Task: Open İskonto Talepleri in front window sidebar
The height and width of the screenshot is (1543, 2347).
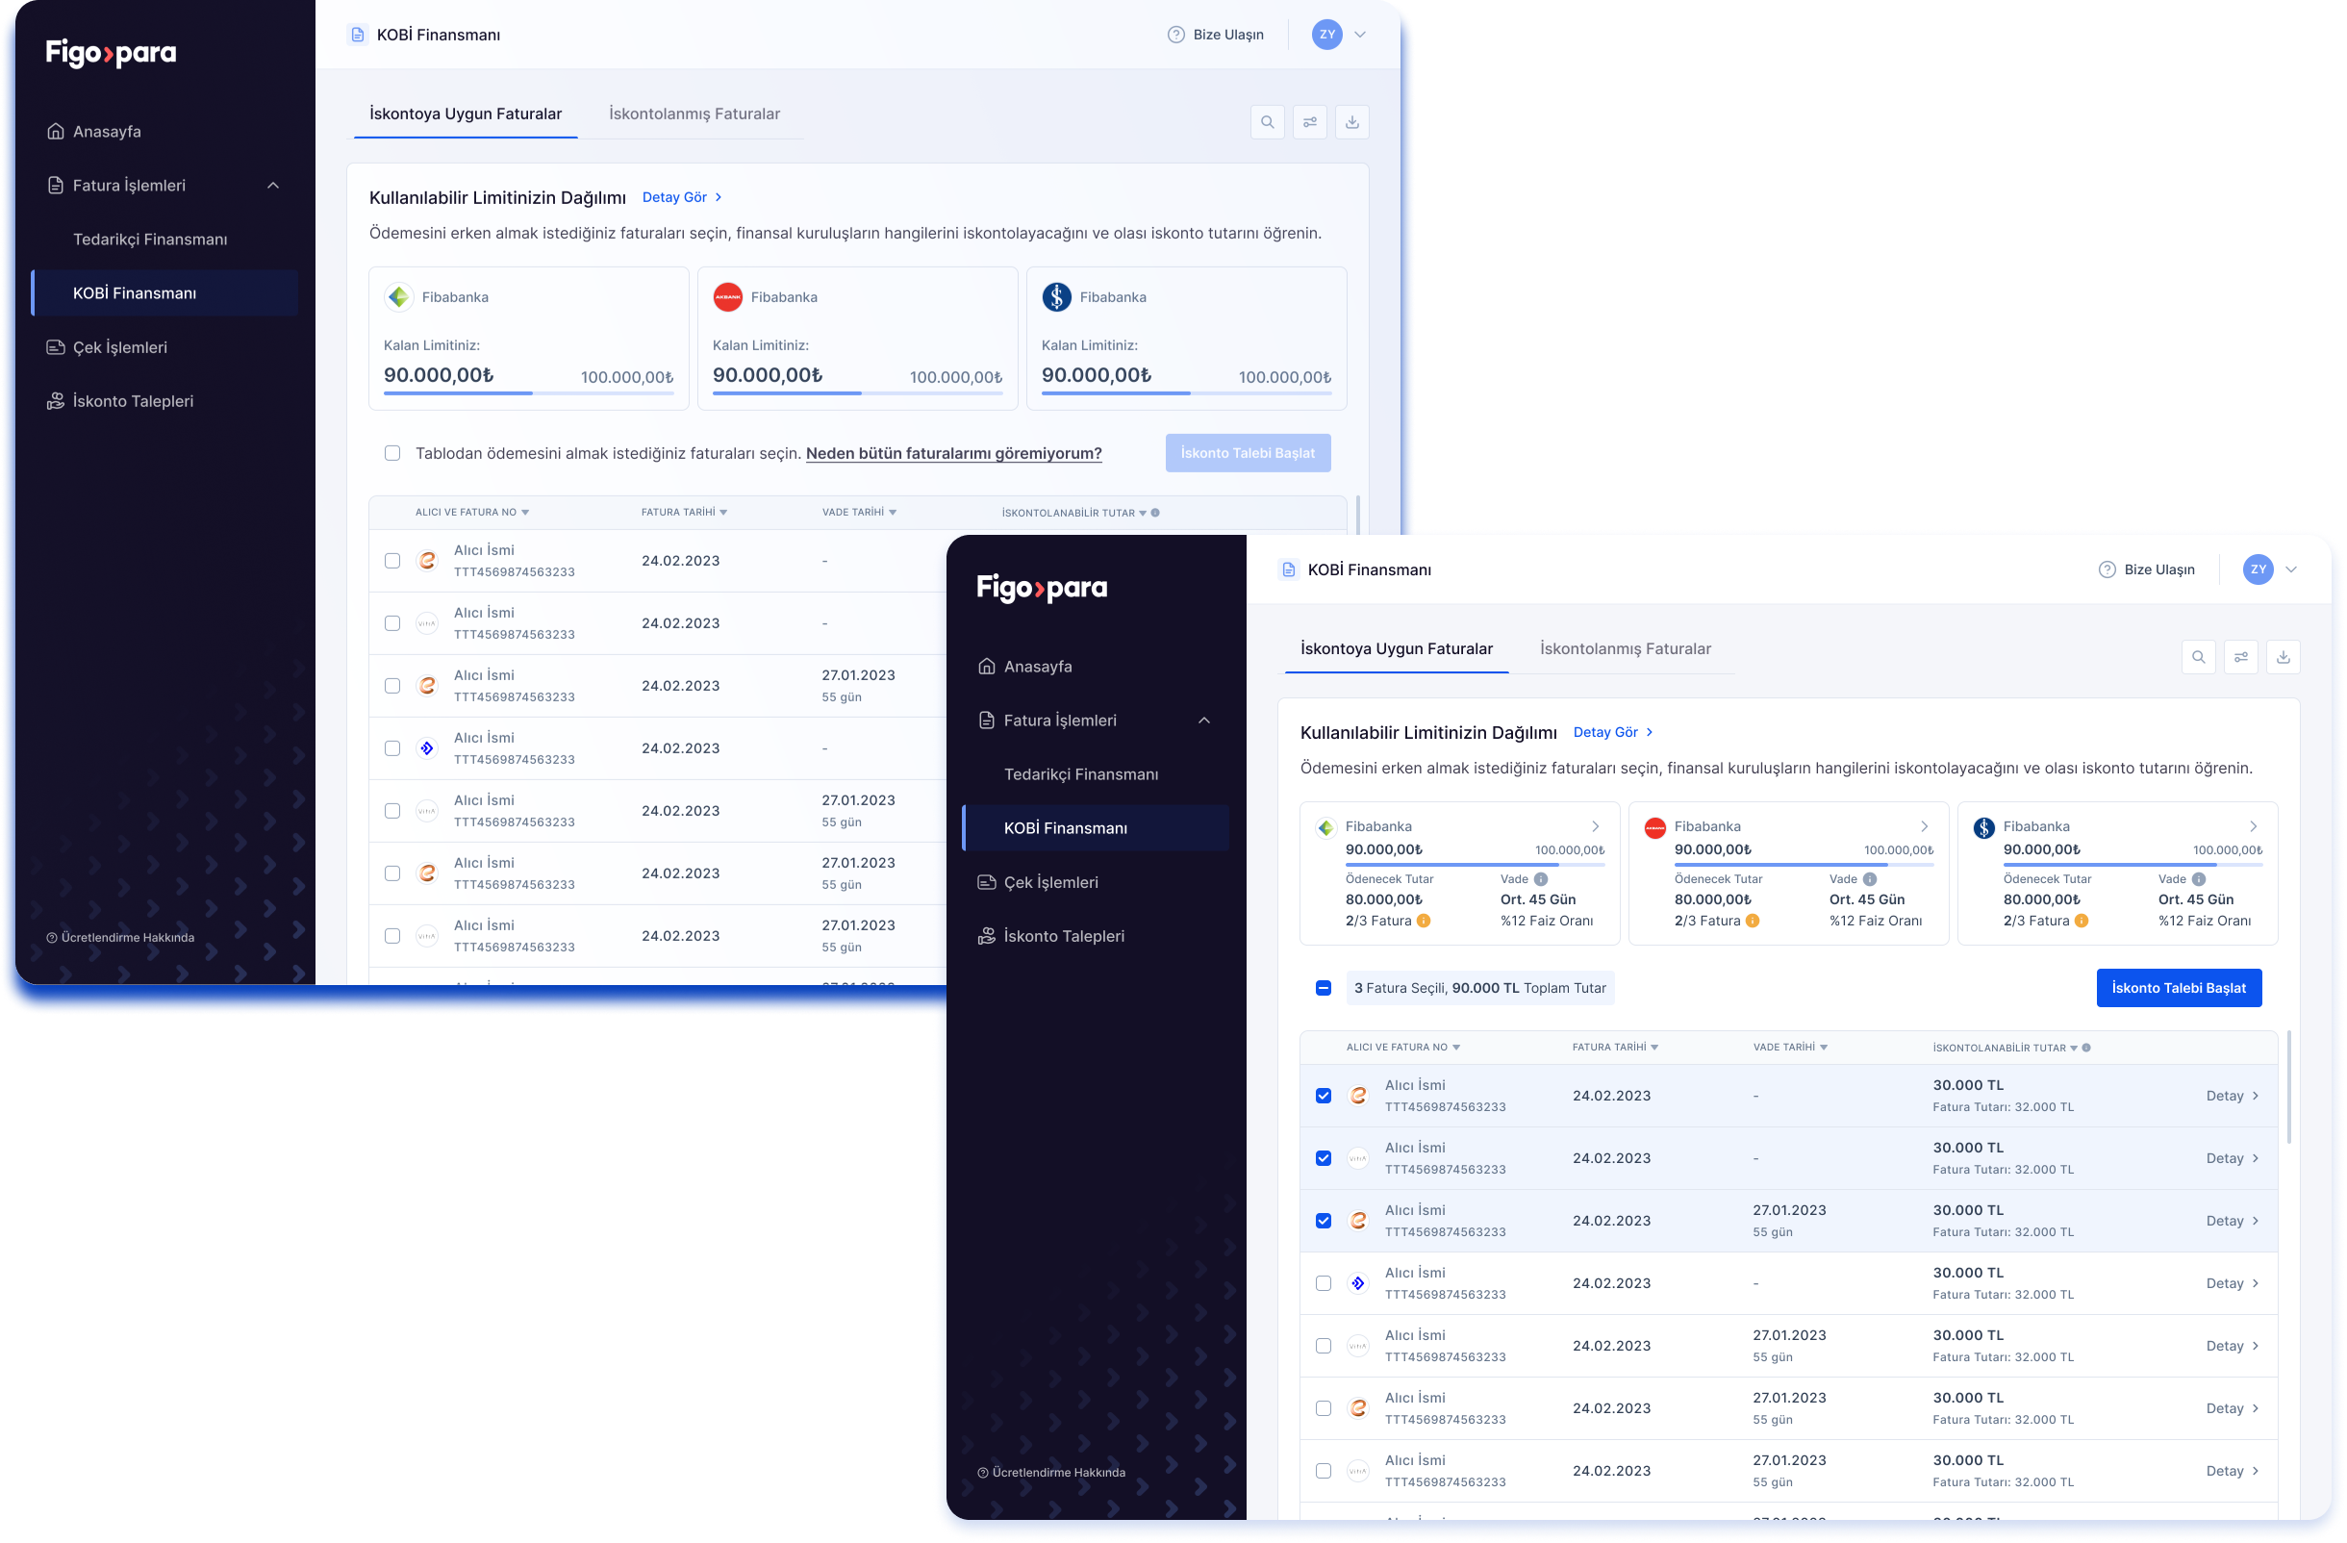Action: click(x=1063, y=936)
